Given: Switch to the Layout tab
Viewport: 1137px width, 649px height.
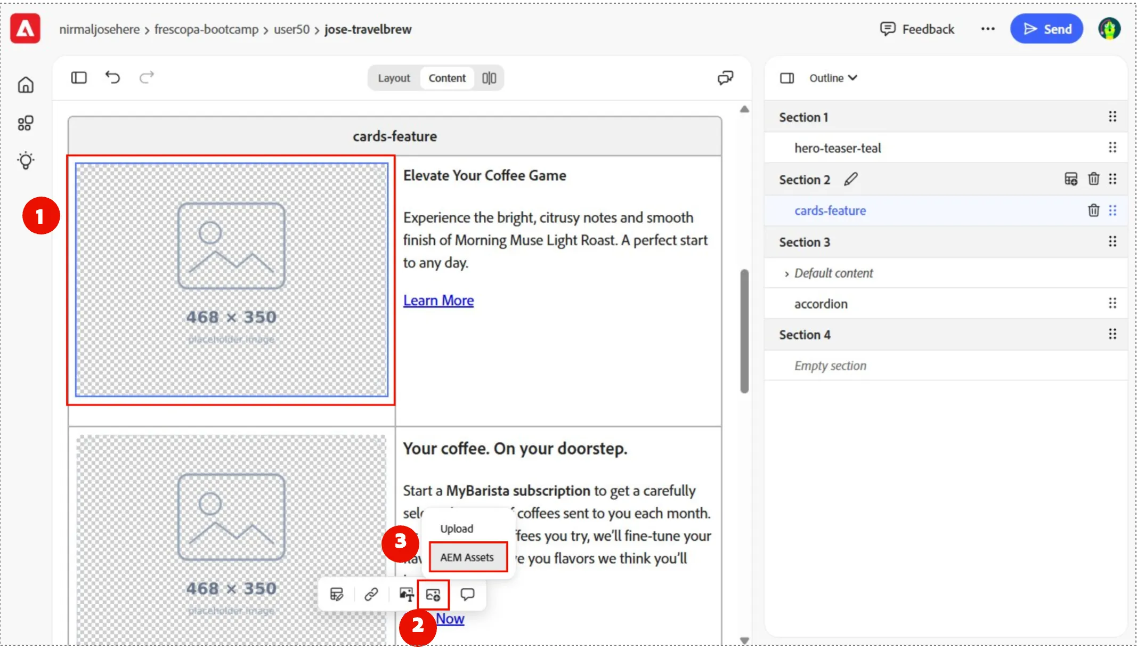Looking at the screenshot, I should coord(394,78).
